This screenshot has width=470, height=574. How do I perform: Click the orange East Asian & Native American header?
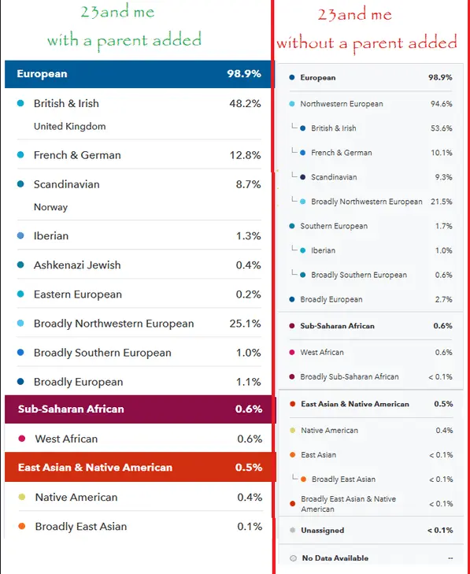139,468
